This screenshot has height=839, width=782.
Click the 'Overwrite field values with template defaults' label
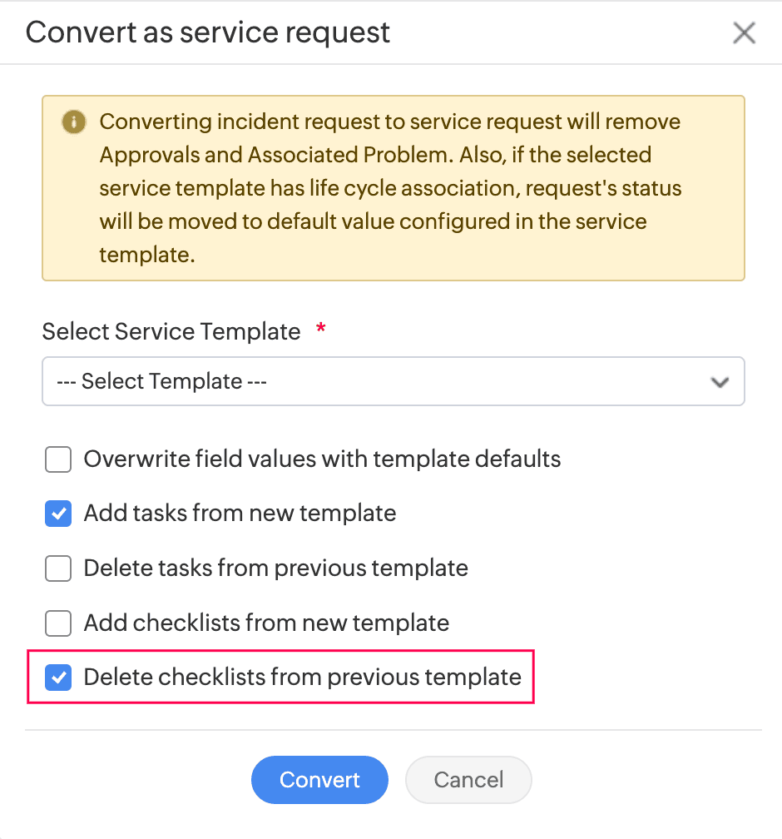322,459
